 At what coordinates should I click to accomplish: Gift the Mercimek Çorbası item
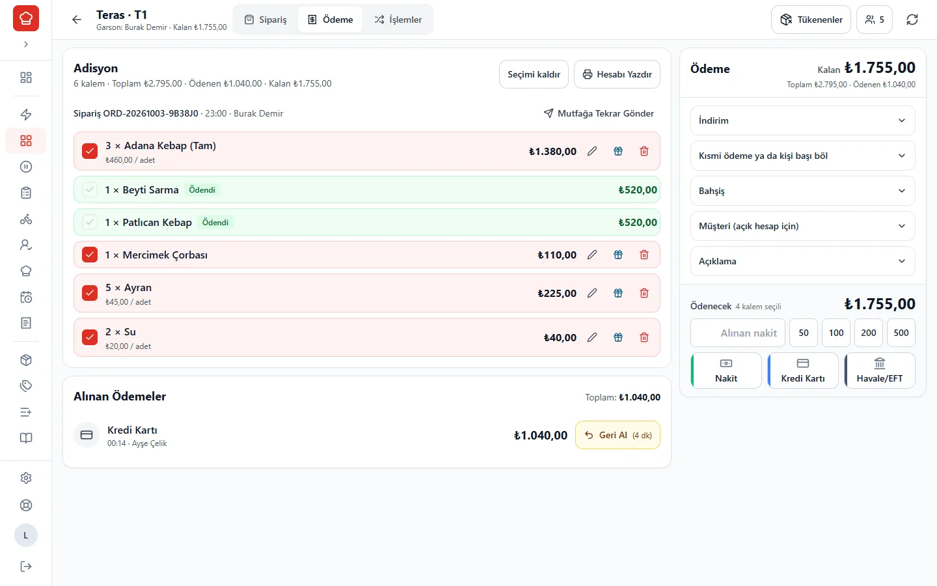pyautogui.click(x=618, y=255)
